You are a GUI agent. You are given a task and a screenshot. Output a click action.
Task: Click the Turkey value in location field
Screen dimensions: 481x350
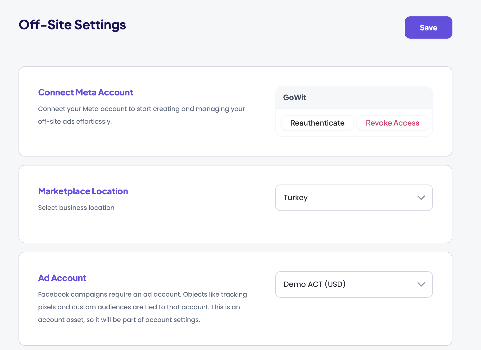pos(296,198)
